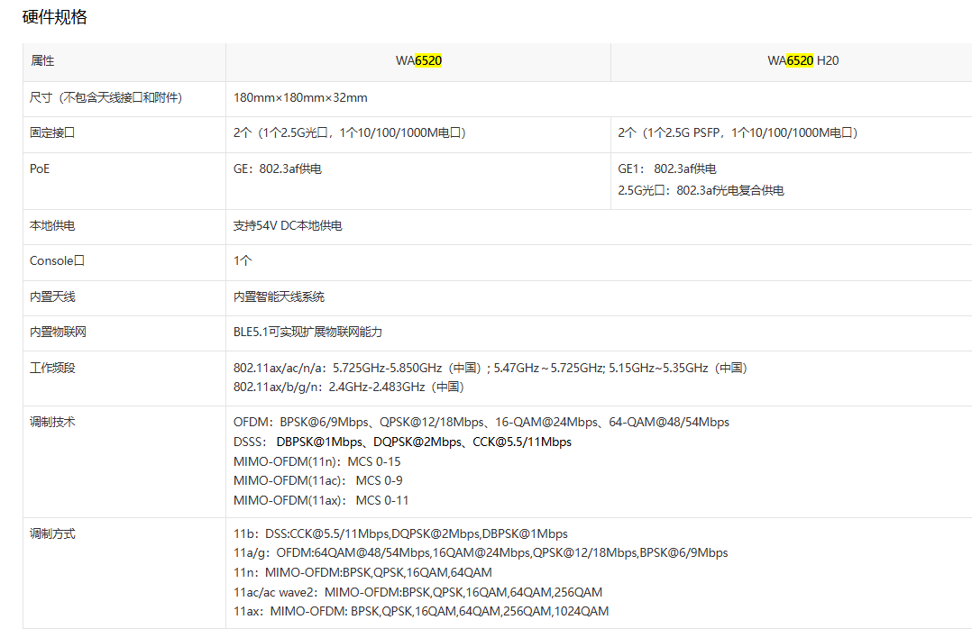The width and height of the screenshot is (972, 629).
Task: Click the 11b：DSS:CCK@5.5/11Mbps line
Action: click(400, 533)
